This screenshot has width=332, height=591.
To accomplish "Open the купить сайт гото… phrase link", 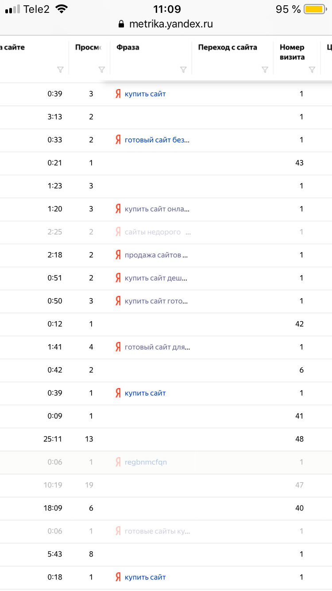I will click(x=156, y=301).
